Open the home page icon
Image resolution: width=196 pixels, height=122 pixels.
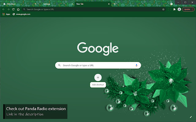pos(18,9)
